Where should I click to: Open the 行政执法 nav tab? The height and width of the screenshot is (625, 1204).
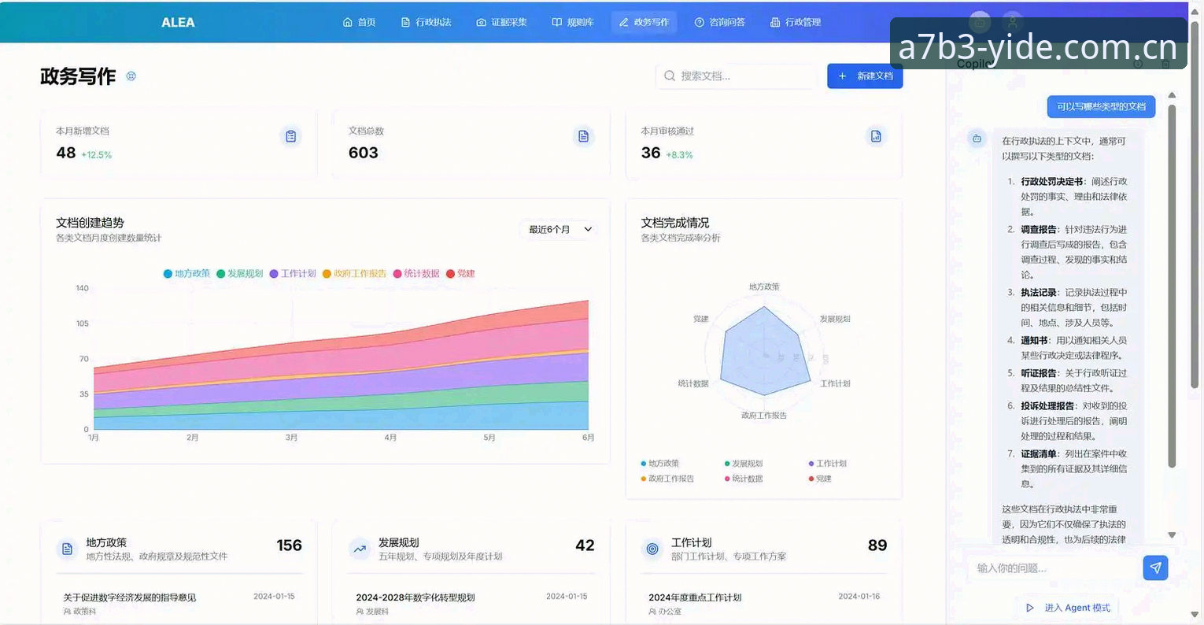pos(426,22)
